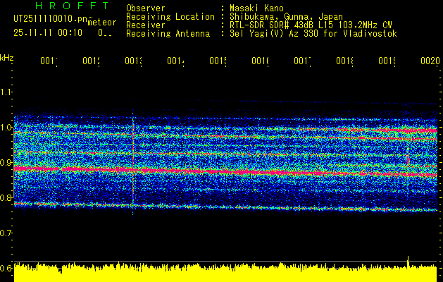
Task: Click the 0.6 frequency axis label
Action: (6, 268)
